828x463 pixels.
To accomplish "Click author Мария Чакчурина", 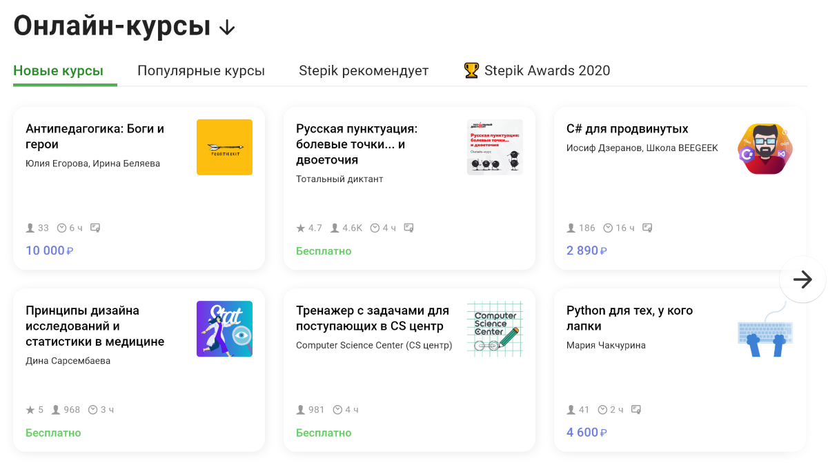I will tap(606, 345).
